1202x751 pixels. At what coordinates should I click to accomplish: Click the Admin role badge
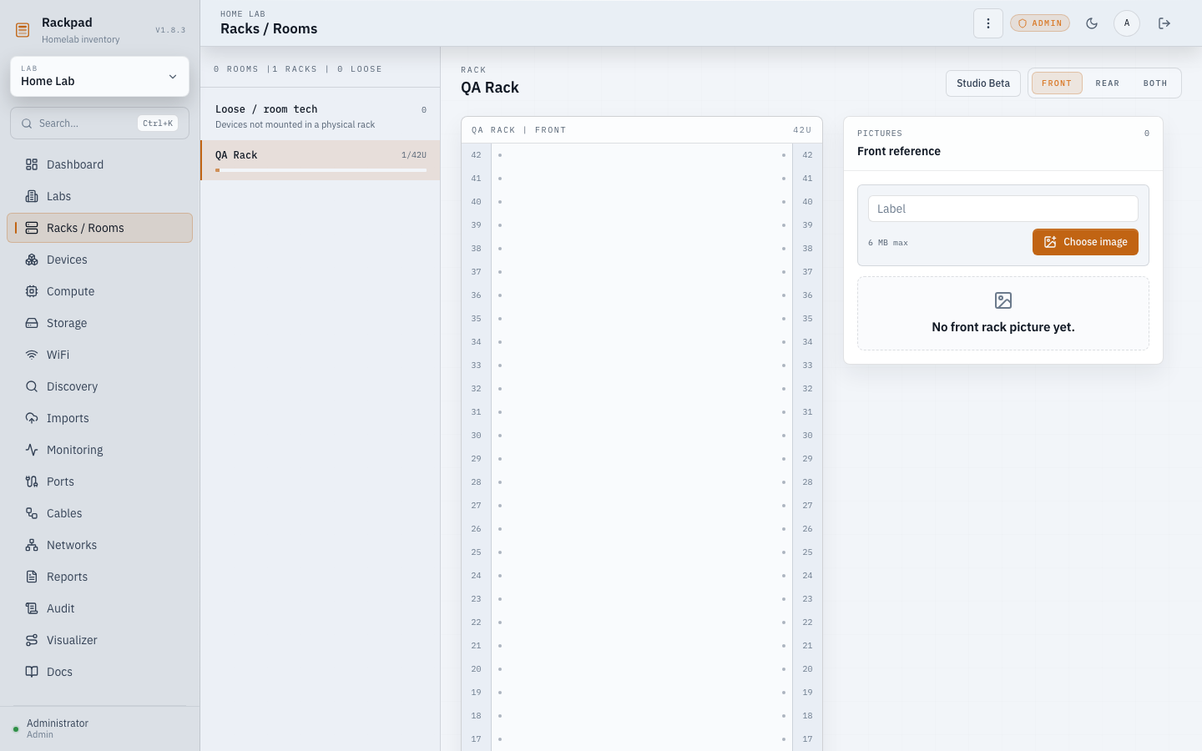tap(1040, 23)
